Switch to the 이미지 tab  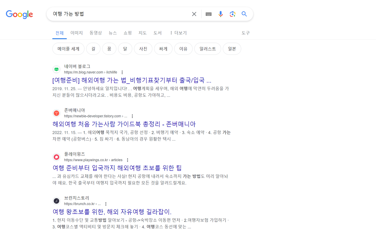pos(77,33)
